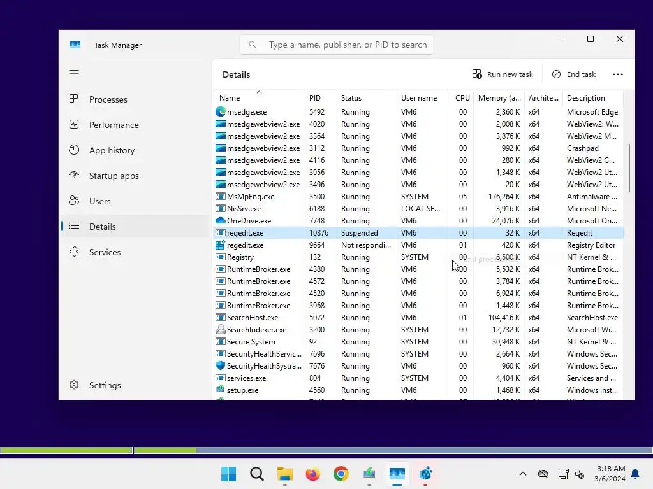Screen dimensions: 653x489
Task: Launch Chrome from taskbar
Action: pyautogui.click(x=341, y=474)
